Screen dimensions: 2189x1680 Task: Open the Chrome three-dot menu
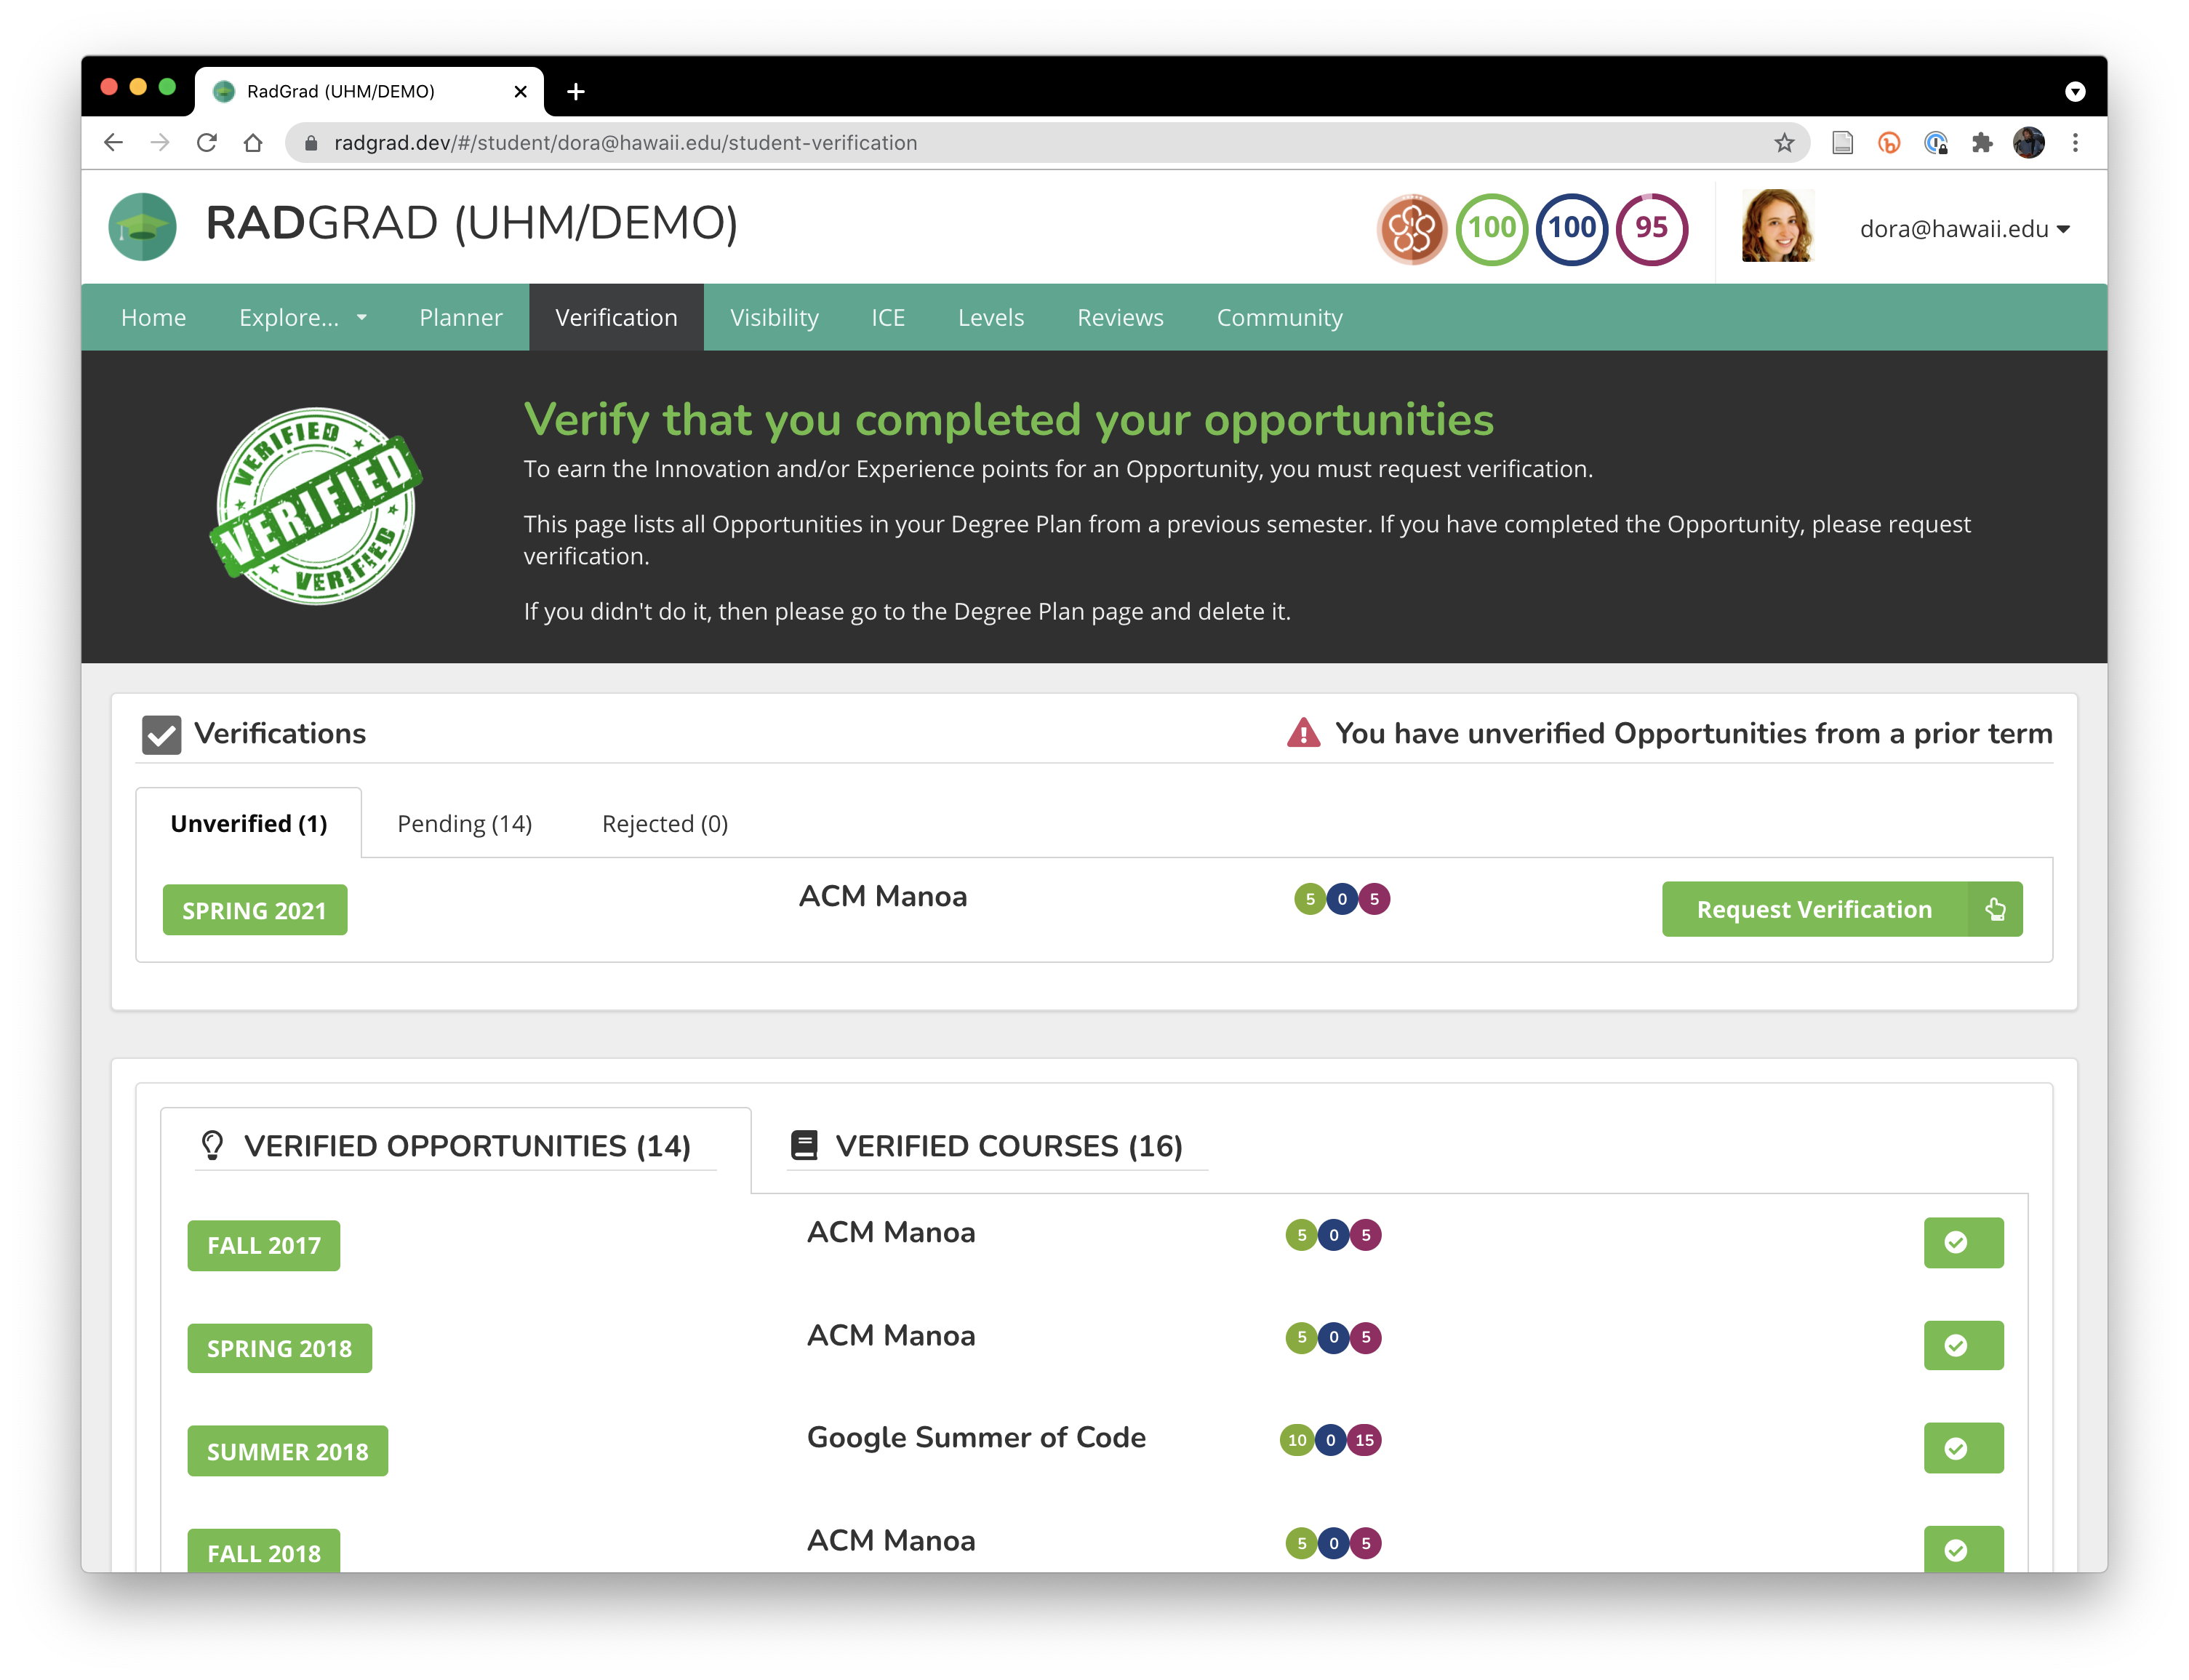[x=2075, y=143]
